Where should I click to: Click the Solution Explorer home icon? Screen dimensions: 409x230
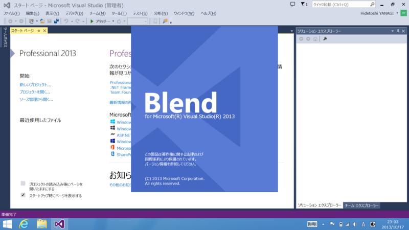(x=315, y=39)
